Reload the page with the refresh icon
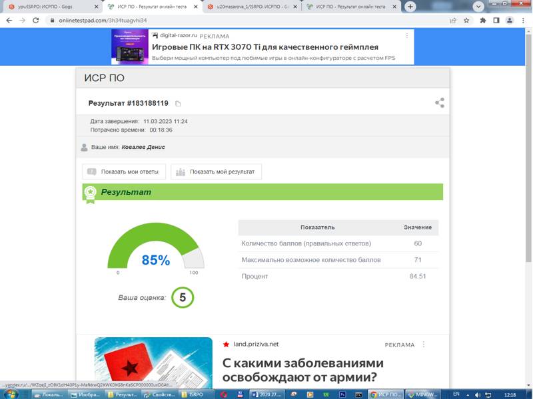The width and height of the screenshot is (533, 399). [x=37, y=21]
